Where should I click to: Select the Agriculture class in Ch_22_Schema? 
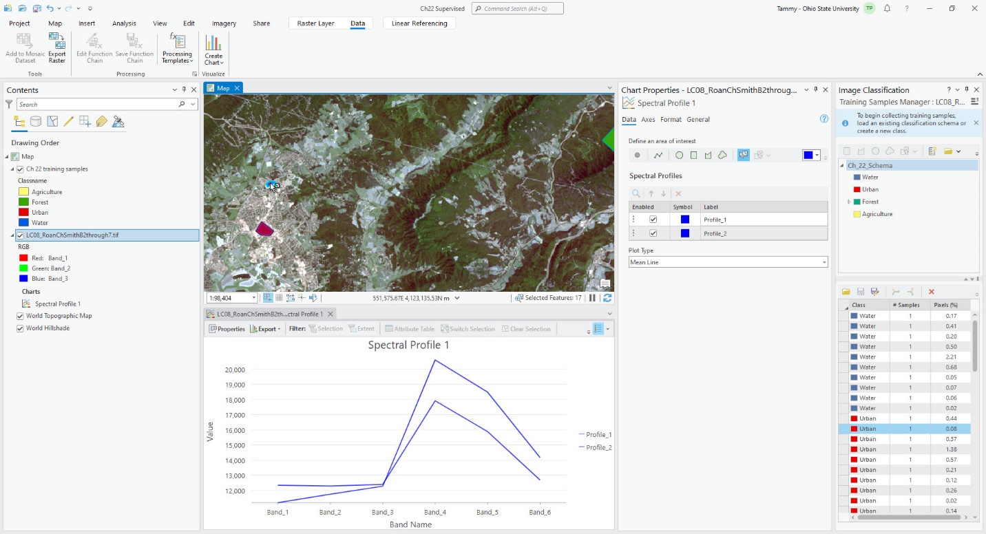tap(877, 214)
